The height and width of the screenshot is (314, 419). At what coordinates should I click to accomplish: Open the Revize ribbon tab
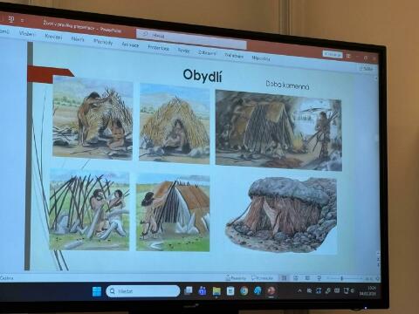183,50
